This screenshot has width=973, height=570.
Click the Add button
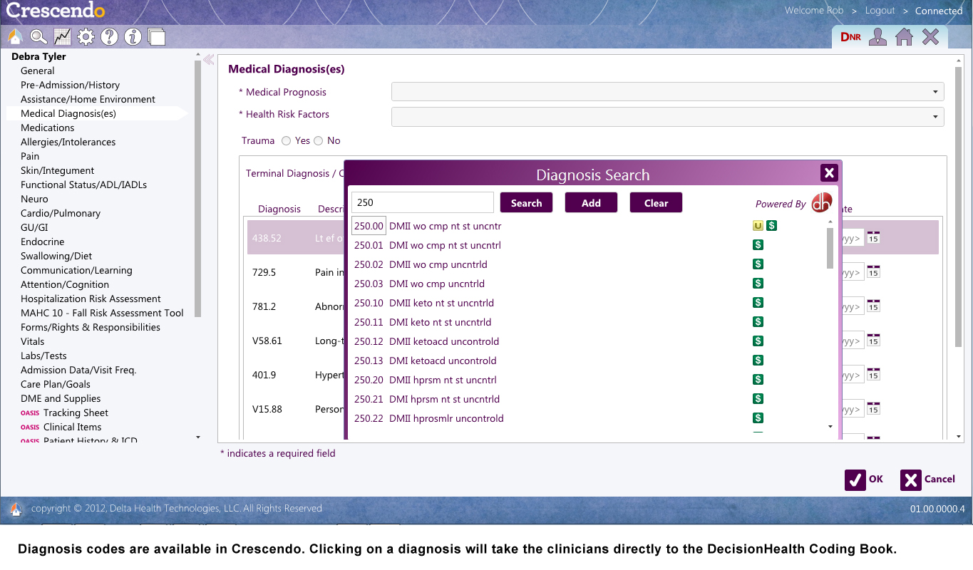pyautogui.click(x=591, y=202)
